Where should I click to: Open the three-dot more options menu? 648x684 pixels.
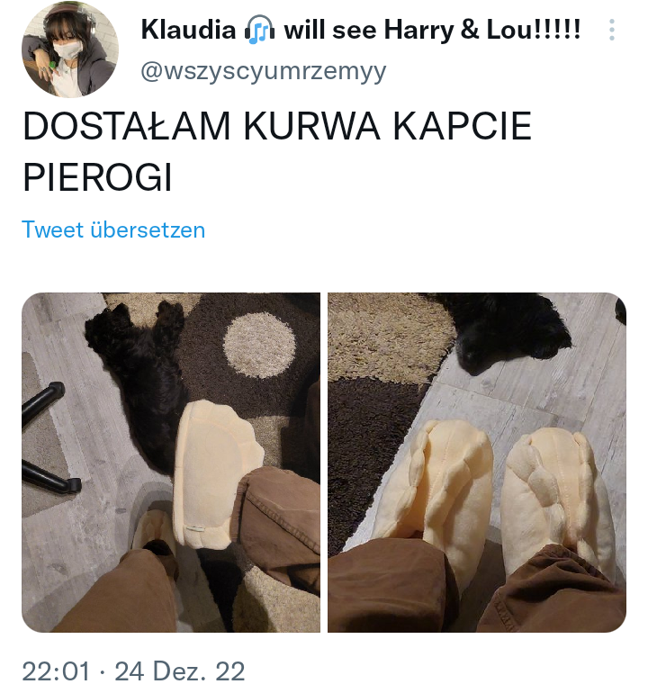coord(612,30)
